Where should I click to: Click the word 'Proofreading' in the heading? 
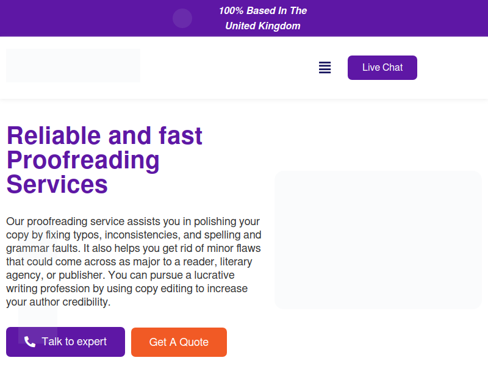click(x=83, y=160)
